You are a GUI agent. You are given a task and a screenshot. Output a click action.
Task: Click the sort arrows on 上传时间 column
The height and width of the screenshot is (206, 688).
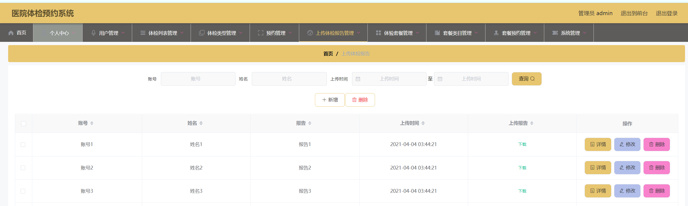(x=423, y=123)
